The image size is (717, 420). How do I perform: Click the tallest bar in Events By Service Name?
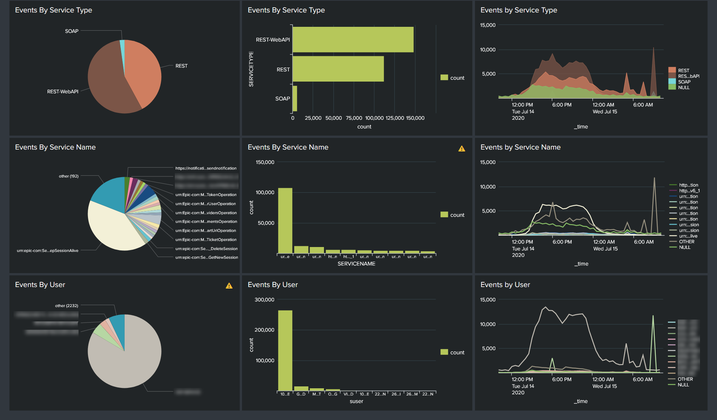coord(285,221)
